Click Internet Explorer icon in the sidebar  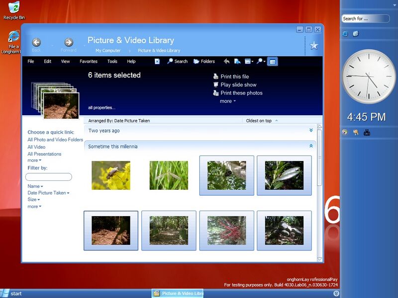345,34
